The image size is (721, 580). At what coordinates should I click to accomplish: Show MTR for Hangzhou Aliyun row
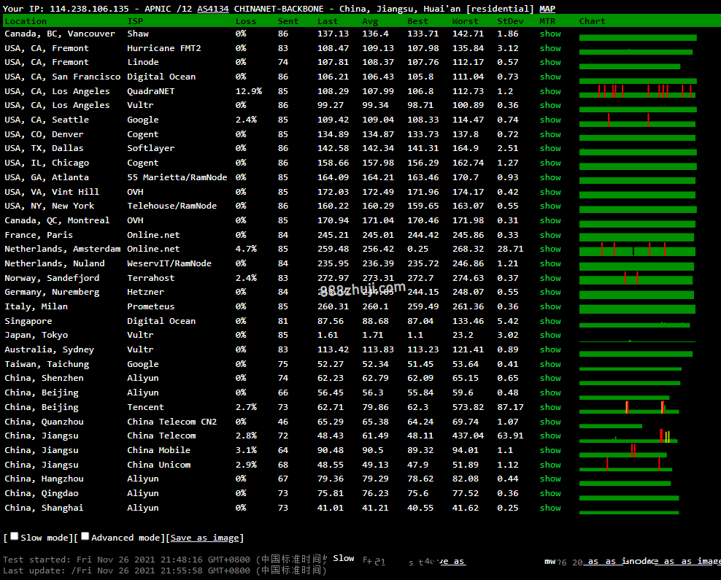tap(550, 479)
